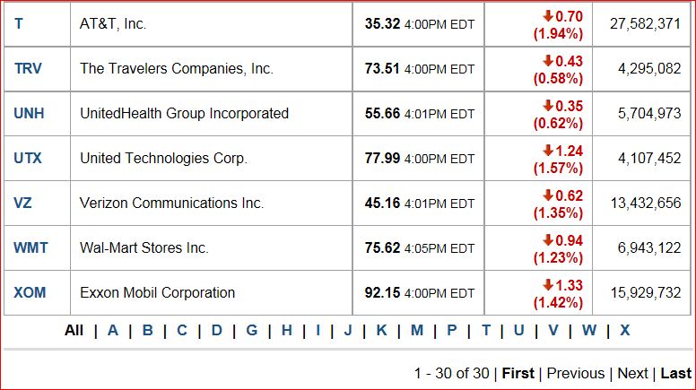Image resolution: width=696 pixels, height=390 pixels.
Task: Select the All filter option
Action: click(x=74, y=330)
